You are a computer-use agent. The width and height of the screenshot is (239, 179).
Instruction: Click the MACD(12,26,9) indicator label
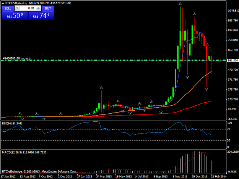[x=24, y=152]
